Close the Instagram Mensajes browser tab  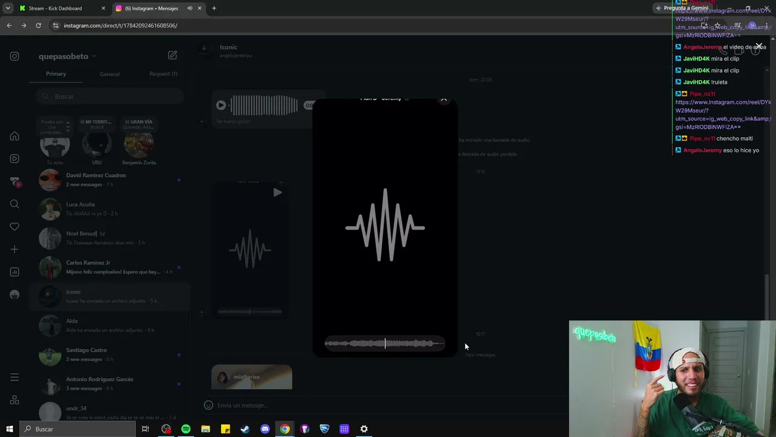pos(199,8)
